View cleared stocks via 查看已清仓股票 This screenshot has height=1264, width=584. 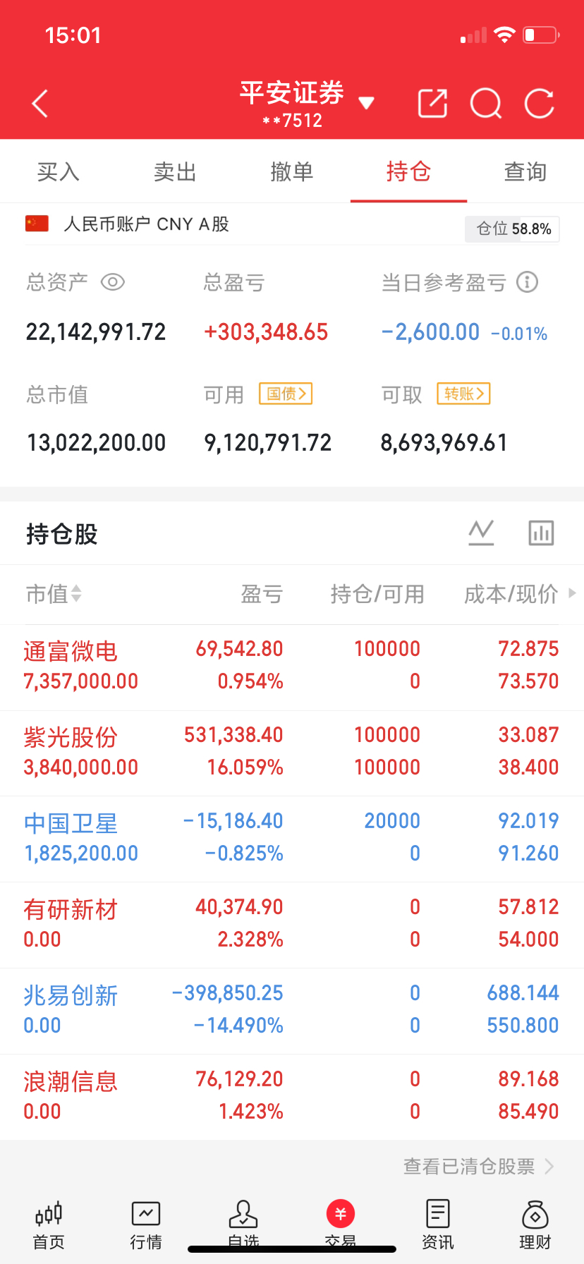click(479, 1167)
